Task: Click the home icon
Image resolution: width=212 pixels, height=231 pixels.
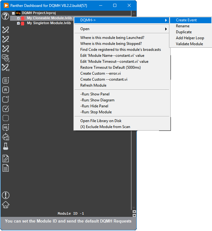Action: pos(6,205)
